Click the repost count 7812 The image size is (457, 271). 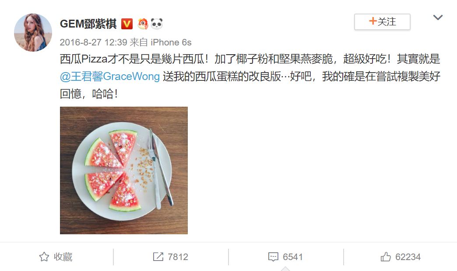pyautogui.click(x=178, y=257)
